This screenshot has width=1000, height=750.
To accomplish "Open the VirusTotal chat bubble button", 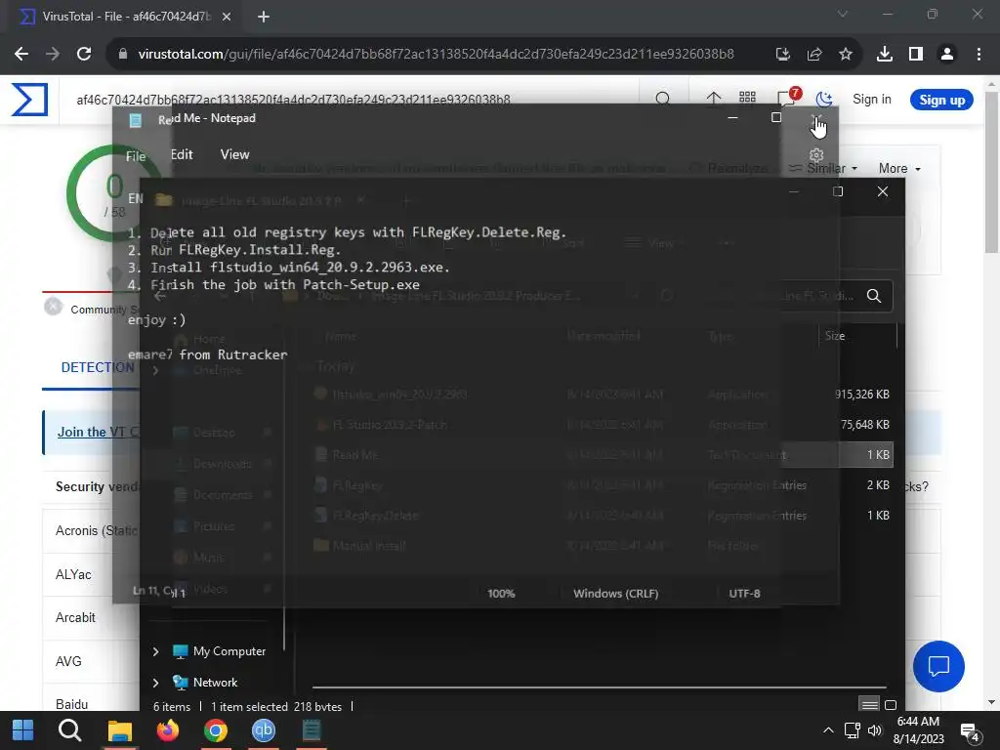I will [x=938, y=666].
